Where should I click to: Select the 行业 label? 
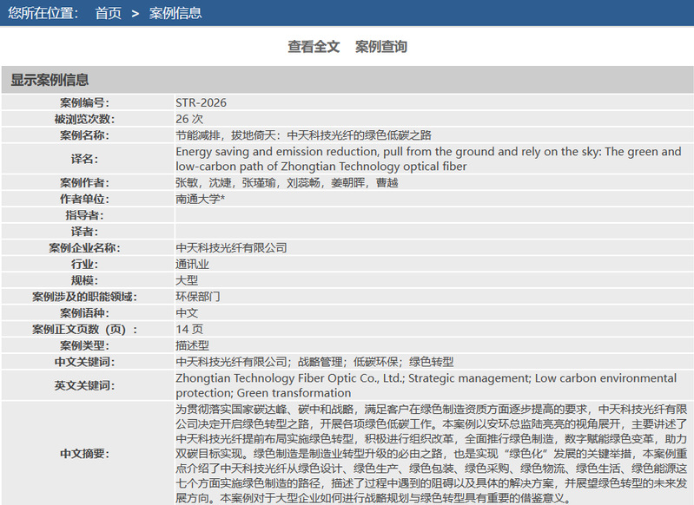84,264
